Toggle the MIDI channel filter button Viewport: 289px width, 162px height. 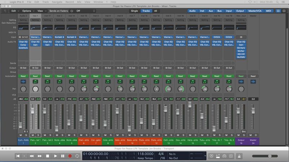[268, 11]
